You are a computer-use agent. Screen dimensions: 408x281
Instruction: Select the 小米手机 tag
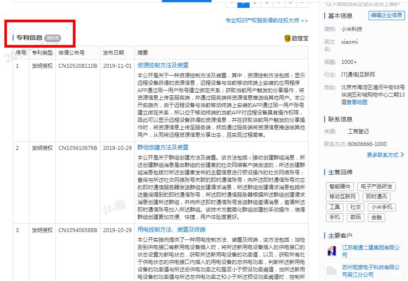point(382,207)
